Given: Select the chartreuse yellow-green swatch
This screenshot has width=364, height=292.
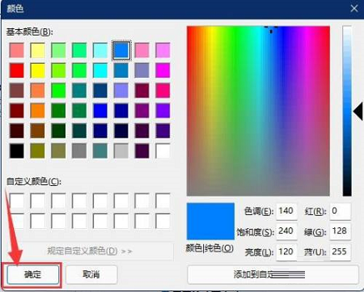Looking at the screenshot, I should (x=58, y=70).
